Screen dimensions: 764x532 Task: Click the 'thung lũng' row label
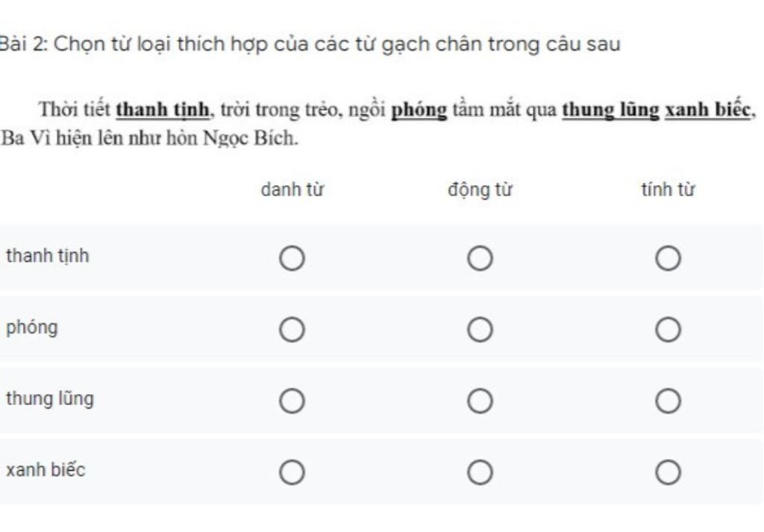(50, 398)
